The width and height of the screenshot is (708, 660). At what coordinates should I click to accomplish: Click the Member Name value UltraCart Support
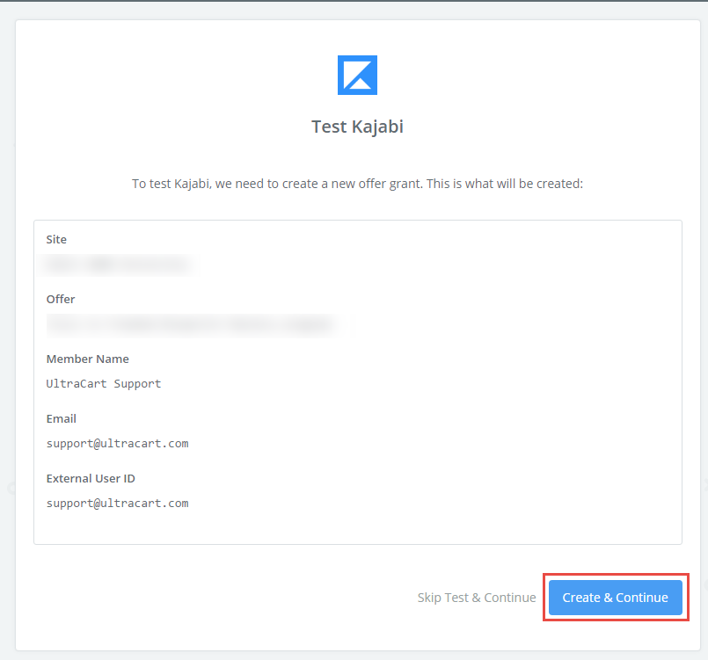(x=104, y=384)
